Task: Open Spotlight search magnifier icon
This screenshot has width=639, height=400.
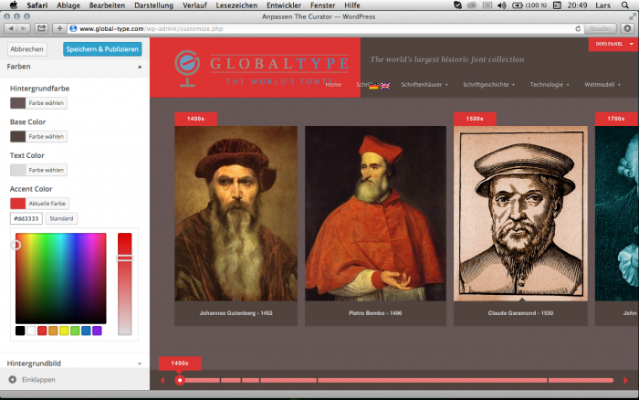Action: tap(624, 5)
